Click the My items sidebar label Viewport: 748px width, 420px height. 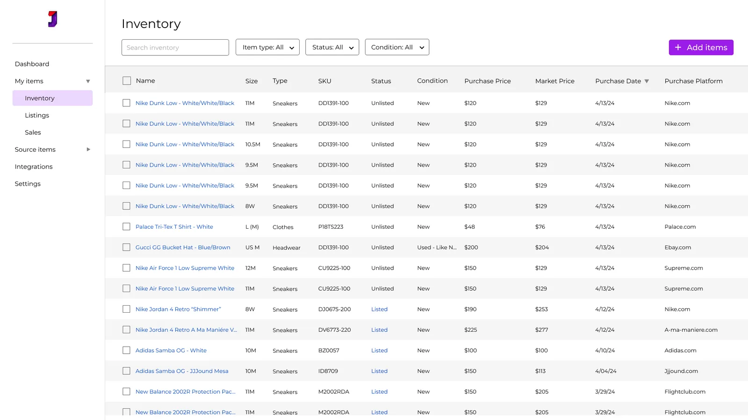pyautogui.click(x=29, y=81)
